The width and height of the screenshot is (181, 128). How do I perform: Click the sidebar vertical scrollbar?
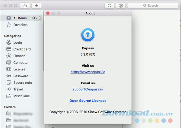[43, 41]
